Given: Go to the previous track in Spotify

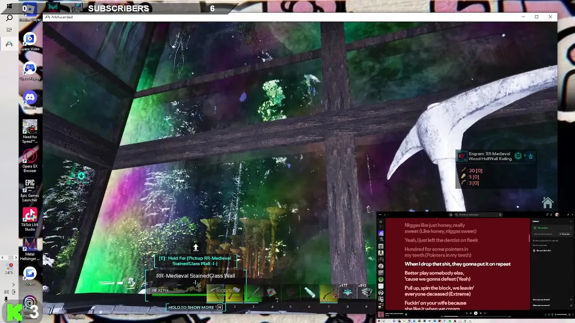Looking at the screenshot, I should click(x=471, y=313).
